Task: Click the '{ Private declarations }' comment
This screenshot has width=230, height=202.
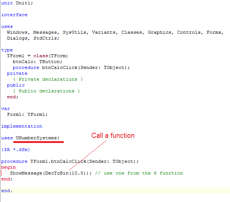Action: (x=48, y=79)
